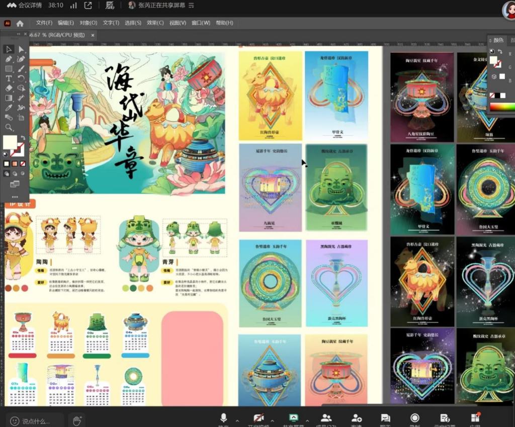The image size is (515, 427).
Task: Choose the Eraser tool
Action: [x=9, y=88]
